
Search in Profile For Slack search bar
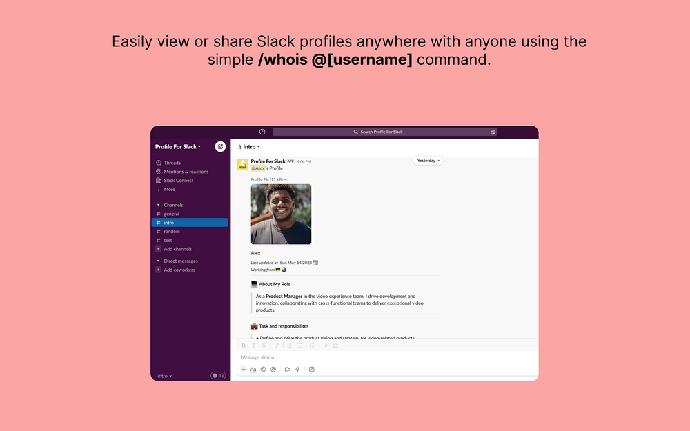(384, 132)
